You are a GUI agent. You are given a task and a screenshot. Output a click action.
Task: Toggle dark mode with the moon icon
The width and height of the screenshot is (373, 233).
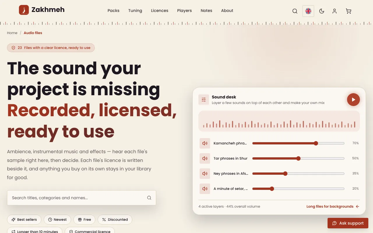point(322,11)
